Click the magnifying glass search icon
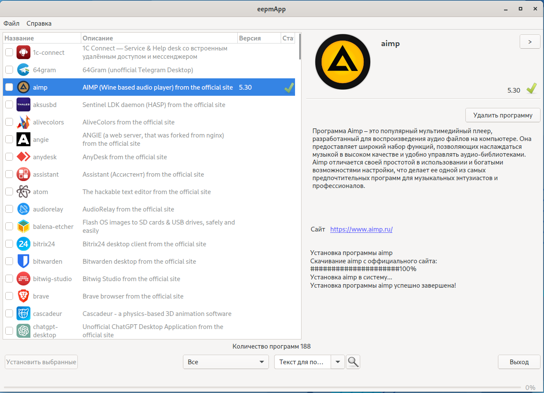The width and height of the screenshot is (544, 393). [x=353, y=362]
